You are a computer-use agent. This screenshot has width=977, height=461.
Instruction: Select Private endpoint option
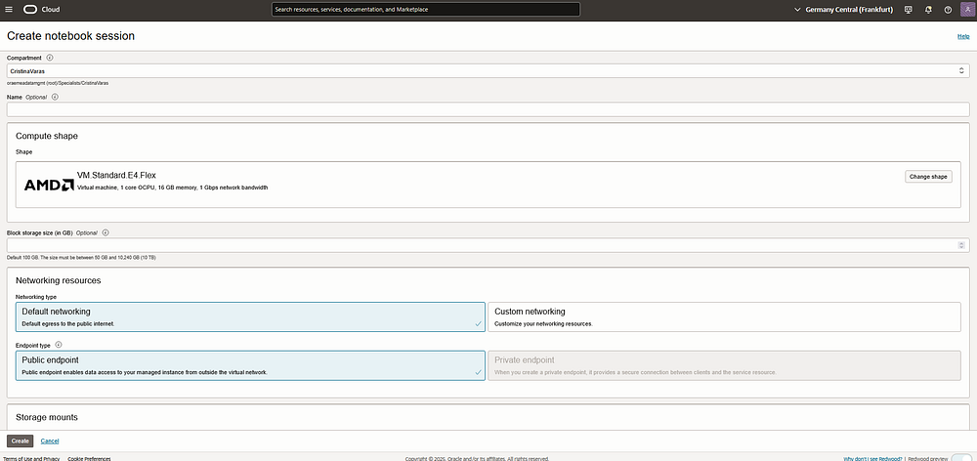click(x=724, y=365)
